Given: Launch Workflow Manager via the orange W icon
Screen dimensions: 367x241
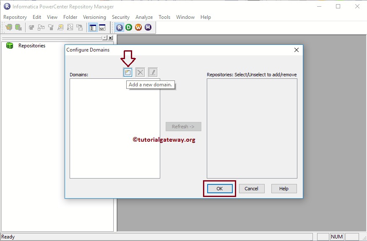Looking at the screenshot, I should tap(138, 27).
